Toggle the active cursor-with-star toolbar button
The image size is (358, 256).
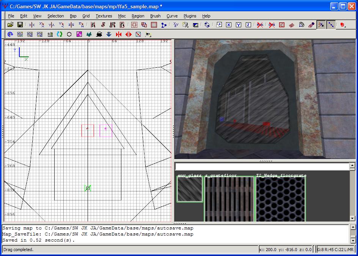pos(321,25)
